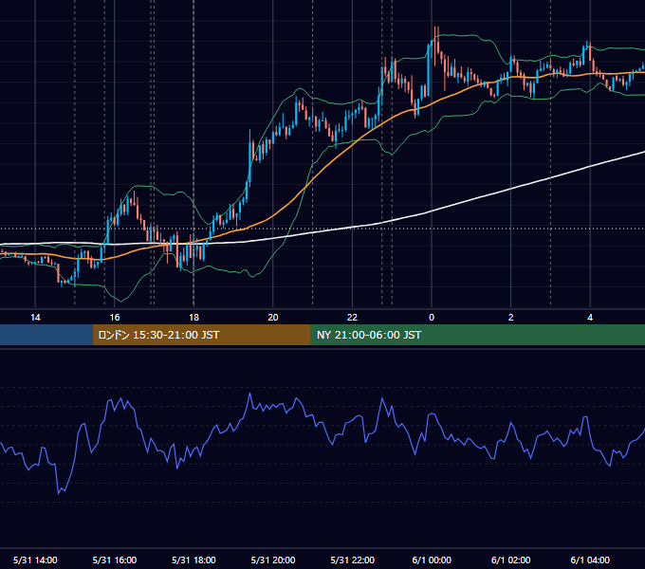This screenshot has height=569, width=645.
Task: Click the ロンドン 15:30-21:00 JST session bar
Action: [x=201, y=335]
